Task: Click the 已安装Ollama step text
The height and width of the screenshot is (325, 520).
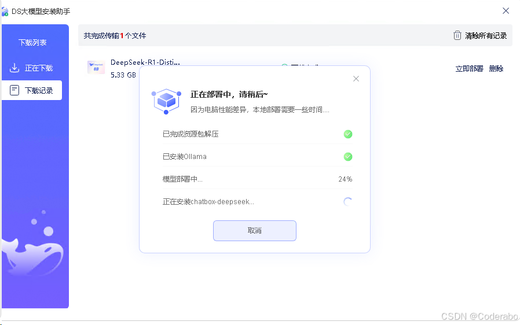Action: point(185,157)
